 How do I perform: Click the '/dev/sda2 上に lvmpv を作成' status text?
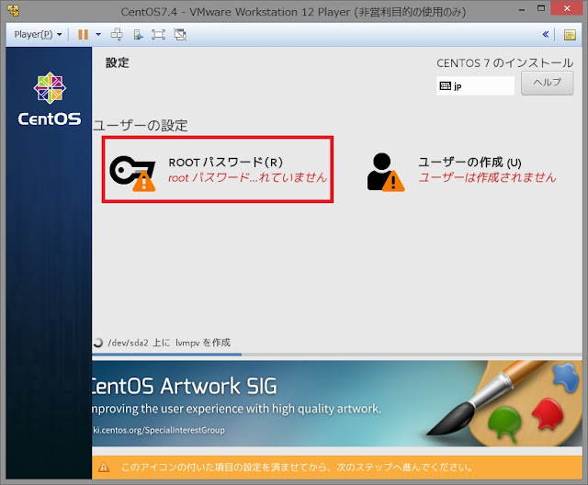click(x=169, y=343)
